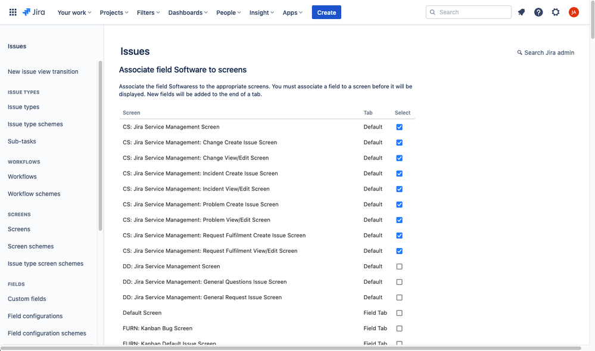Uncheck Incident View/Edit Screen checkbox
595x351 pixels.
[x=399, y=189]
